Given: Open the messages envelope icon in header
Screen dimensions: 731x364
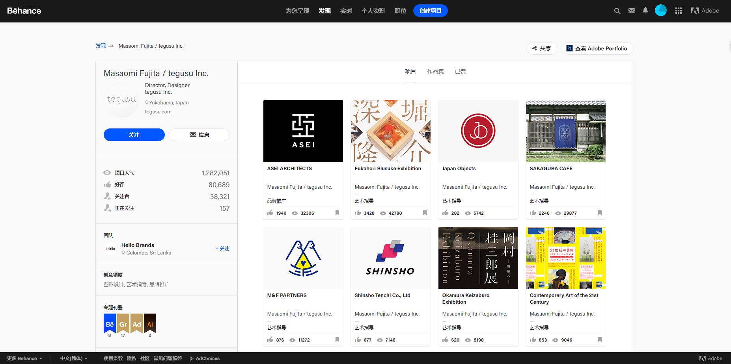Looking at the screenshot, I should click(x=632, y=11).
